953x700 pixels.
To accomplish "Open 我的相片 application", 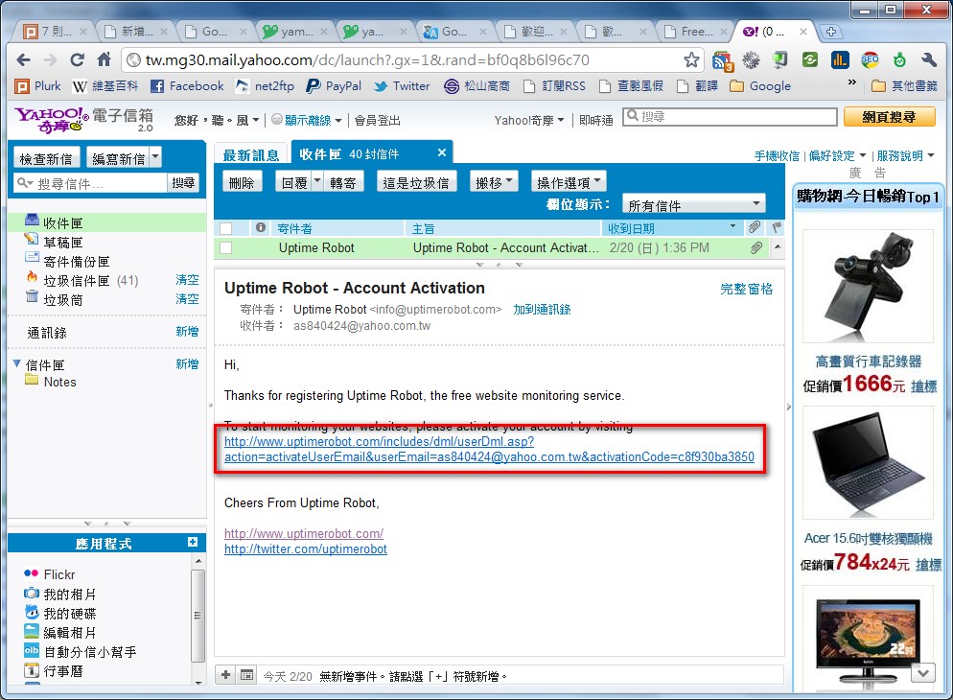I will click(59, 594).
